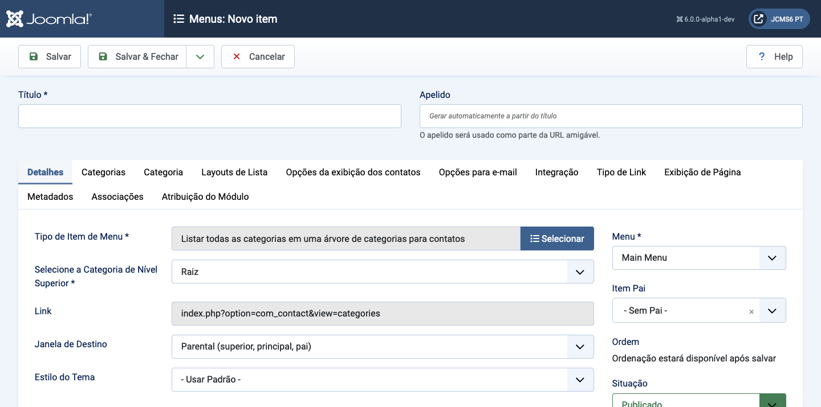Open the Opções para e-mail tab
Image resolution: width=821 pixels, height=407 pixels.
click(x=478, y=172)
